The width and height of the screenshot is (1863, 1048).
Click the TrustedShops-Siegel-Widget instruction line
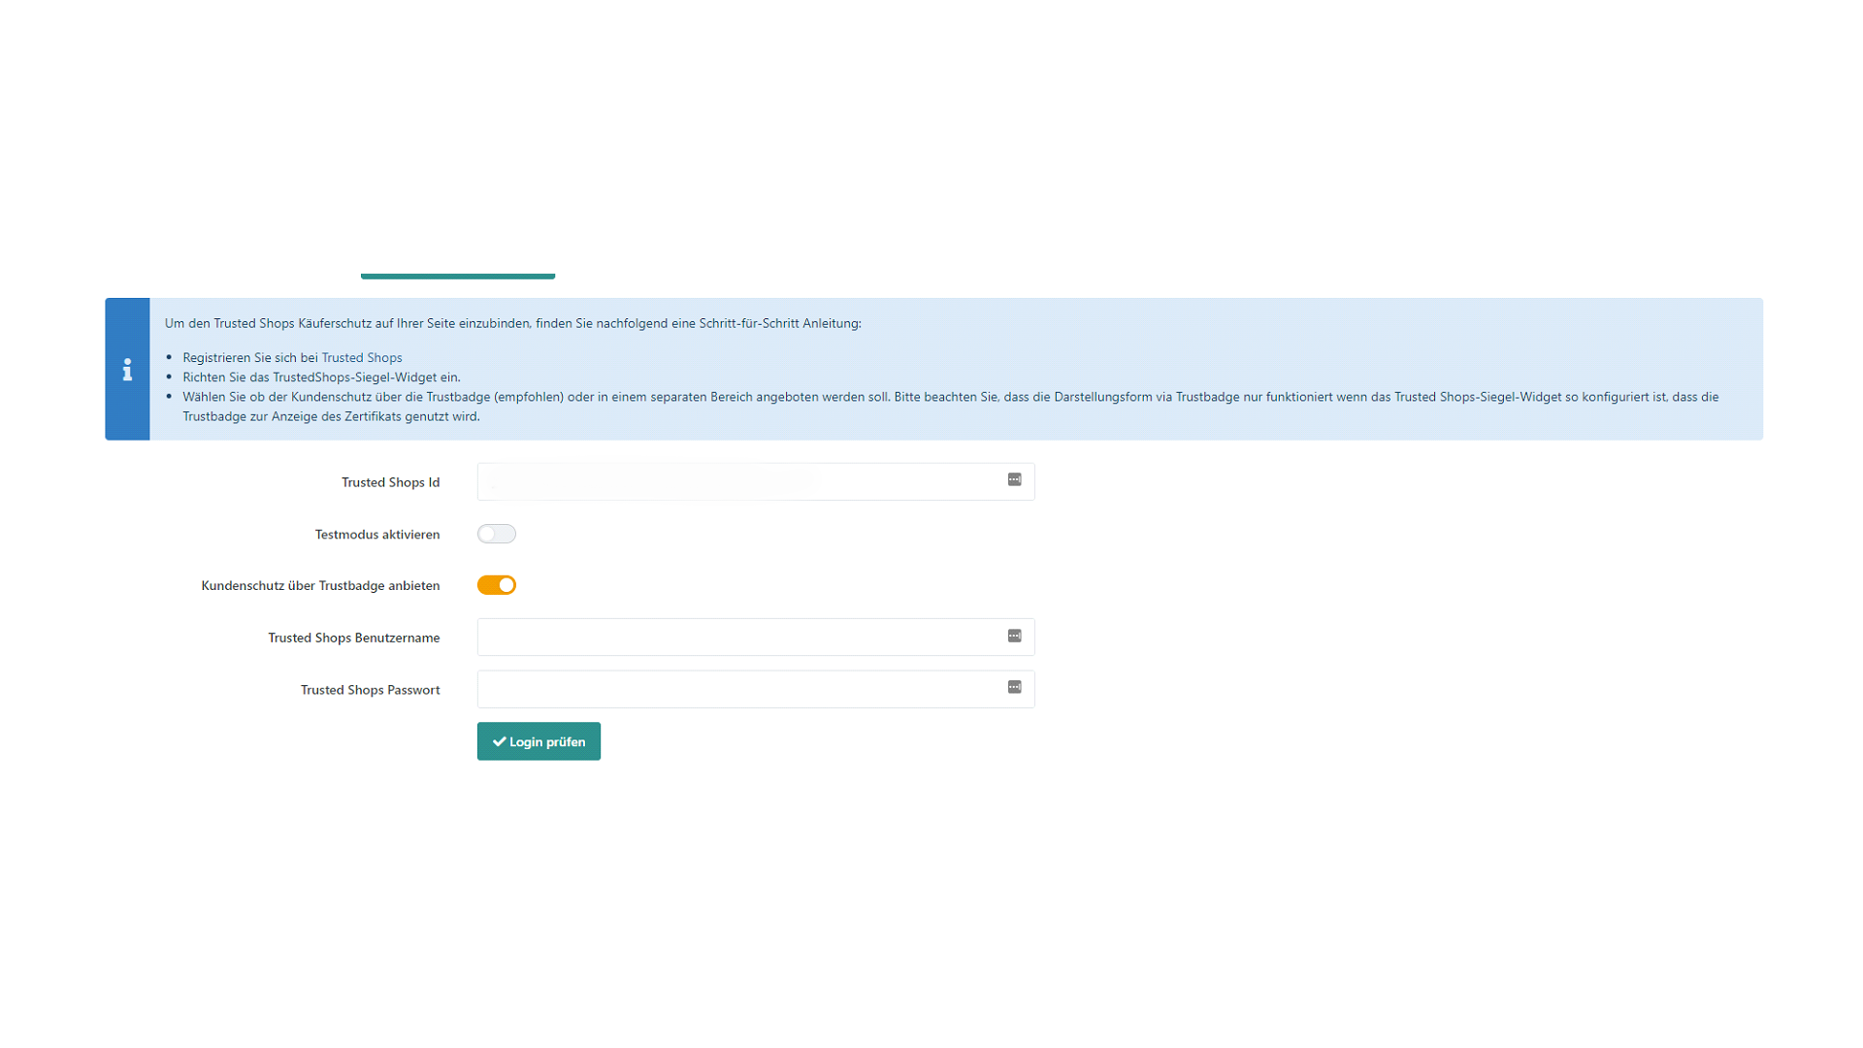tap(321, 377)
